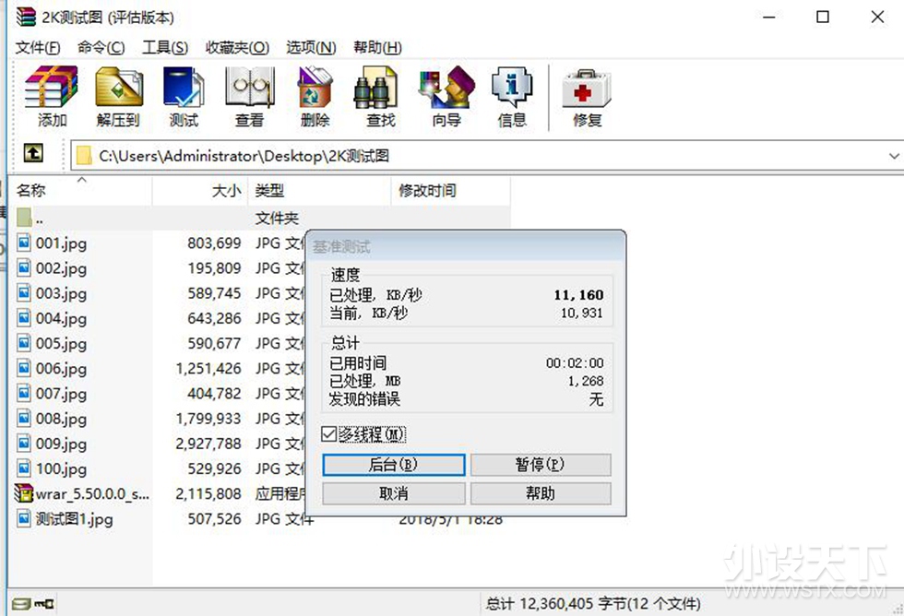Open the 文件(F) menu
The height and width of the screenshot is (616, 904).
[x=38, y=47]
